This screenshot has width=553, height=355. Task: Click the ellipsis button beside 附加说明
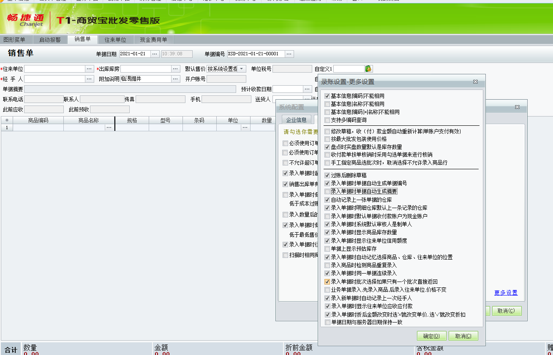[x=175, y=79]
